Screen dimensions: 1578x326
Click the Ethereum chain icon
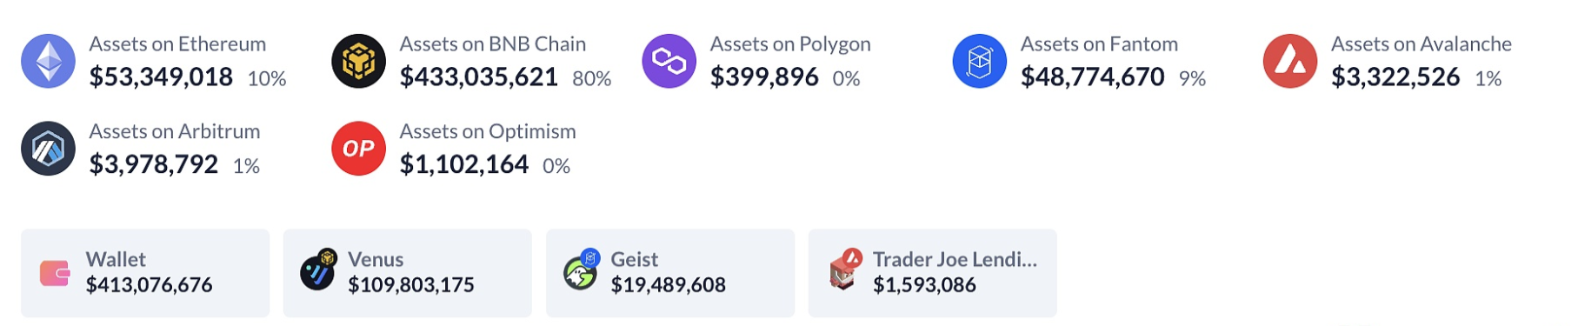pyautogui.click(x=48, y=61)
